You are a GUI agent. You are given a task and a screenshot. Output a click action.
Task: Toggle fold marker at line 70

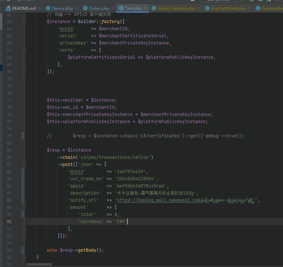tap(24, 71)
